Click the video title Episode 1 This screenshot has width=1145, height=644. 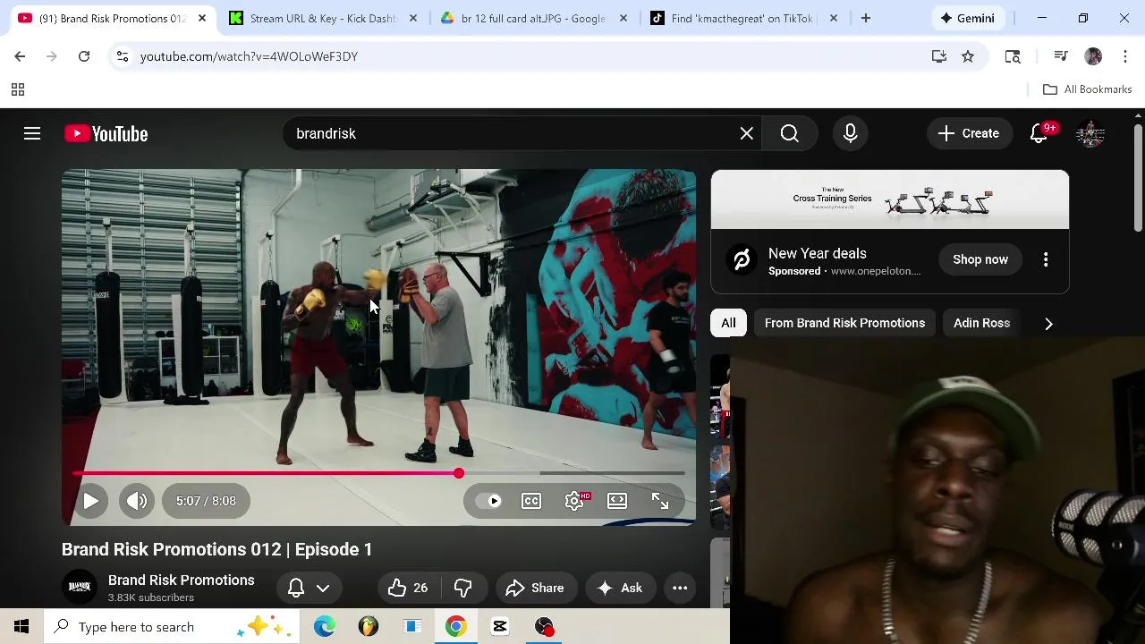[x=217, y=549]
